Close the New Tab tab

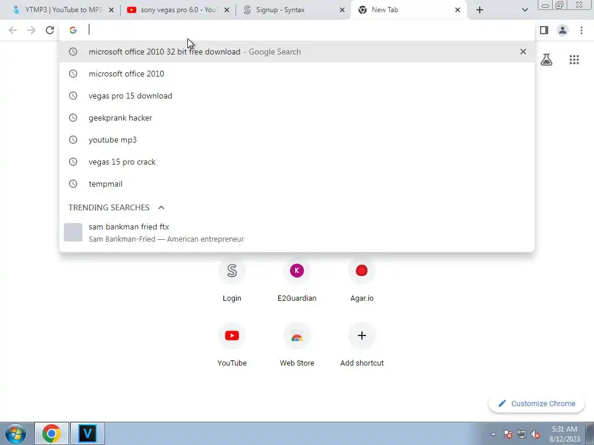[458, 10]
